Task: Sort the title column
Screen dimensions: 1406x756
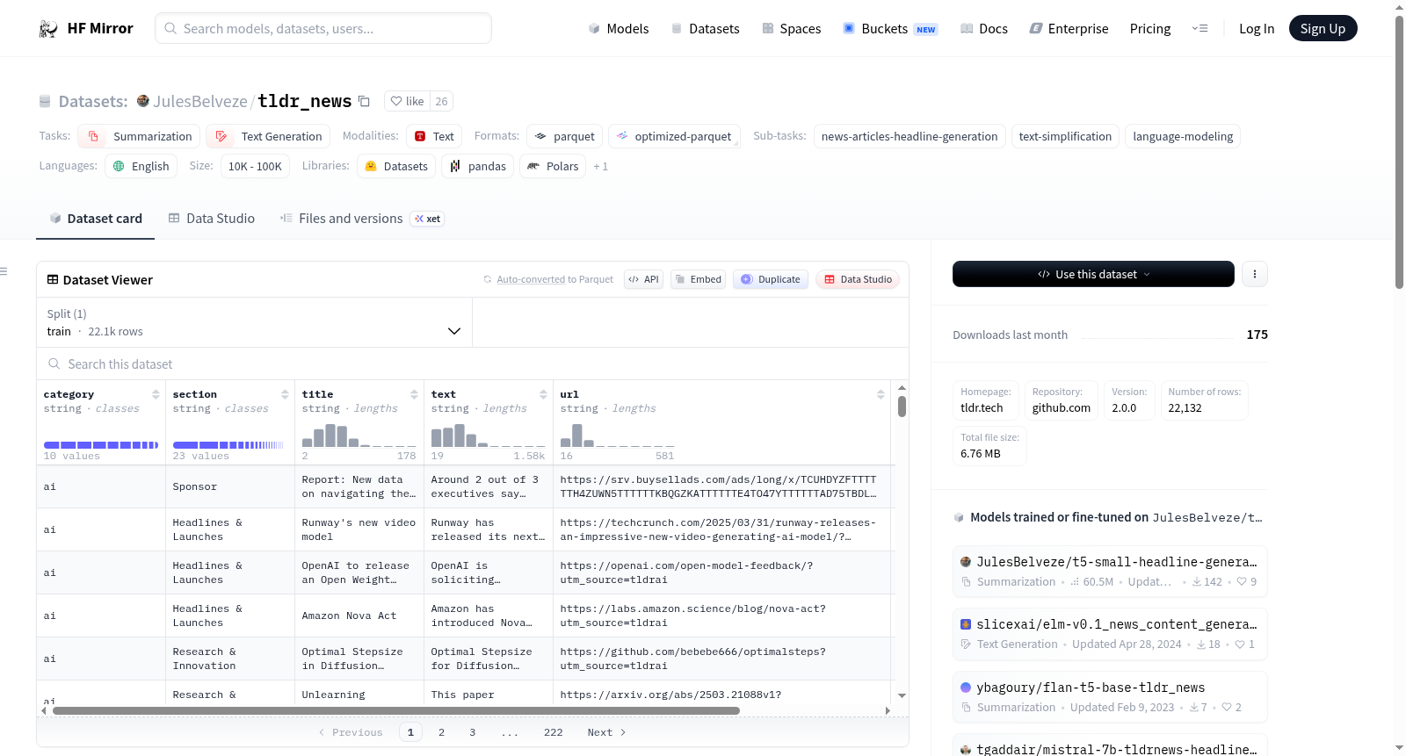Action: point(414,394)
